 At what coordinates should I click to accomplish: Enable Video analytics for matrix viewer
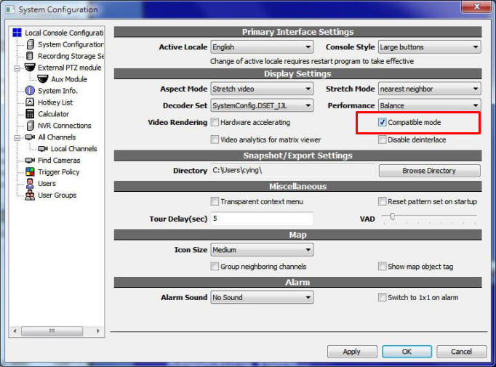[215, 140]
